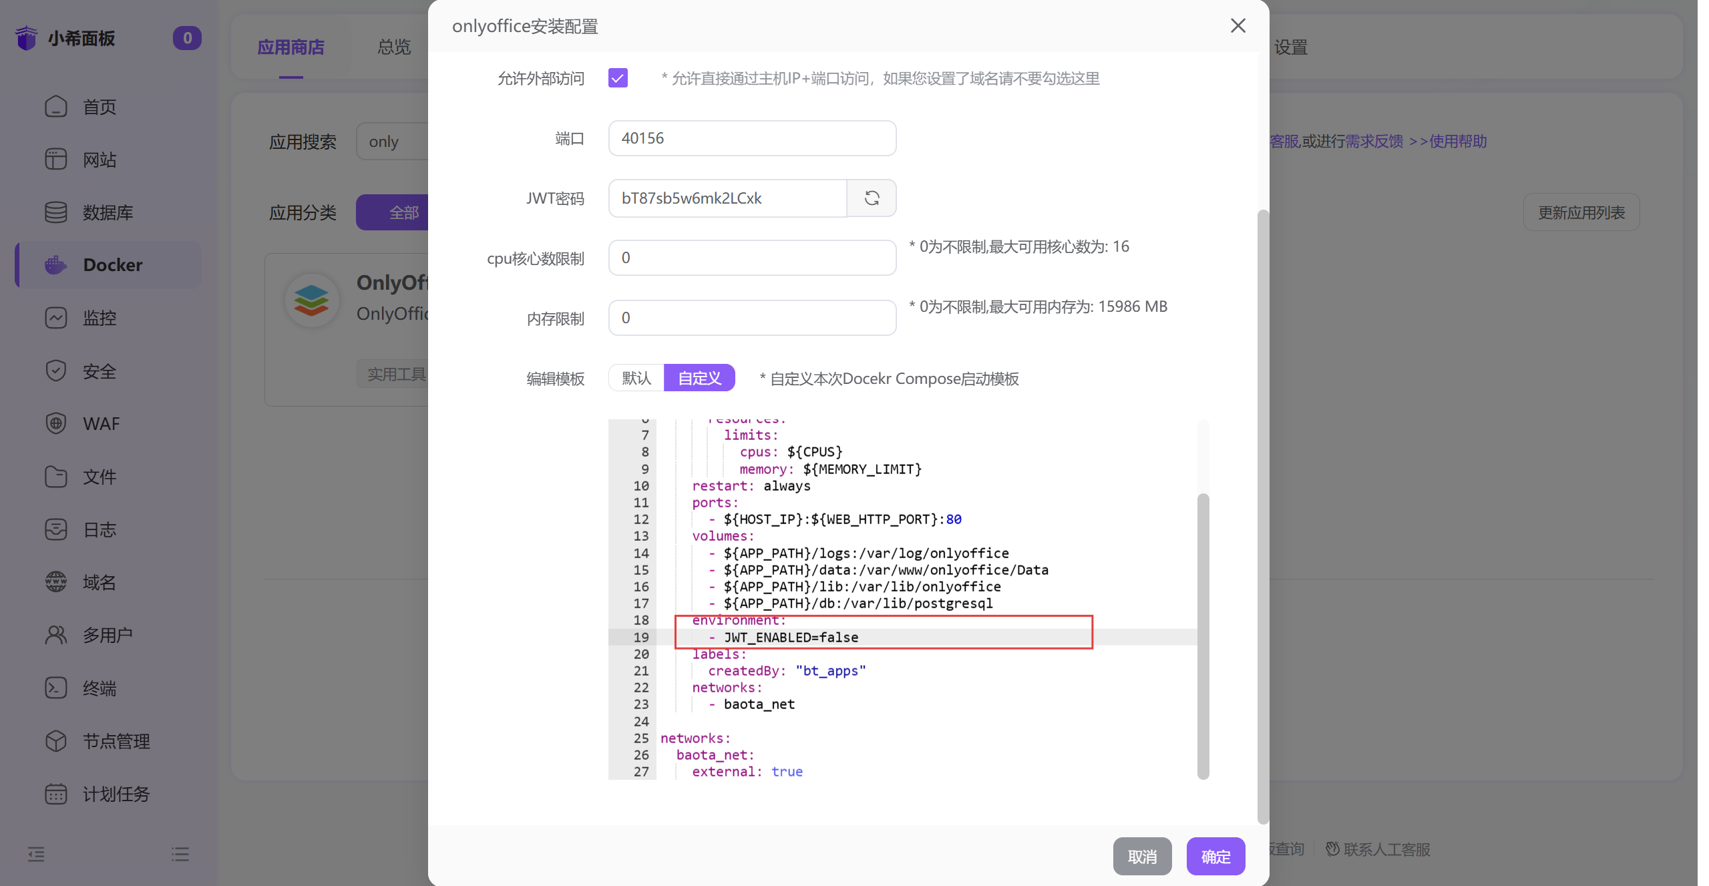Switch to the 总览 tab

[x=393, y=47]
